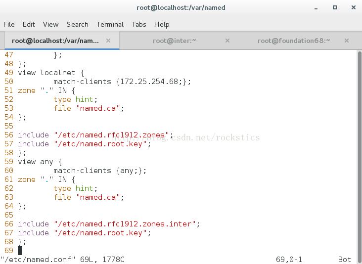Viewport: 362px width, 264px height.
Task: Minimize the terminal window
Action: pos(316,8)
